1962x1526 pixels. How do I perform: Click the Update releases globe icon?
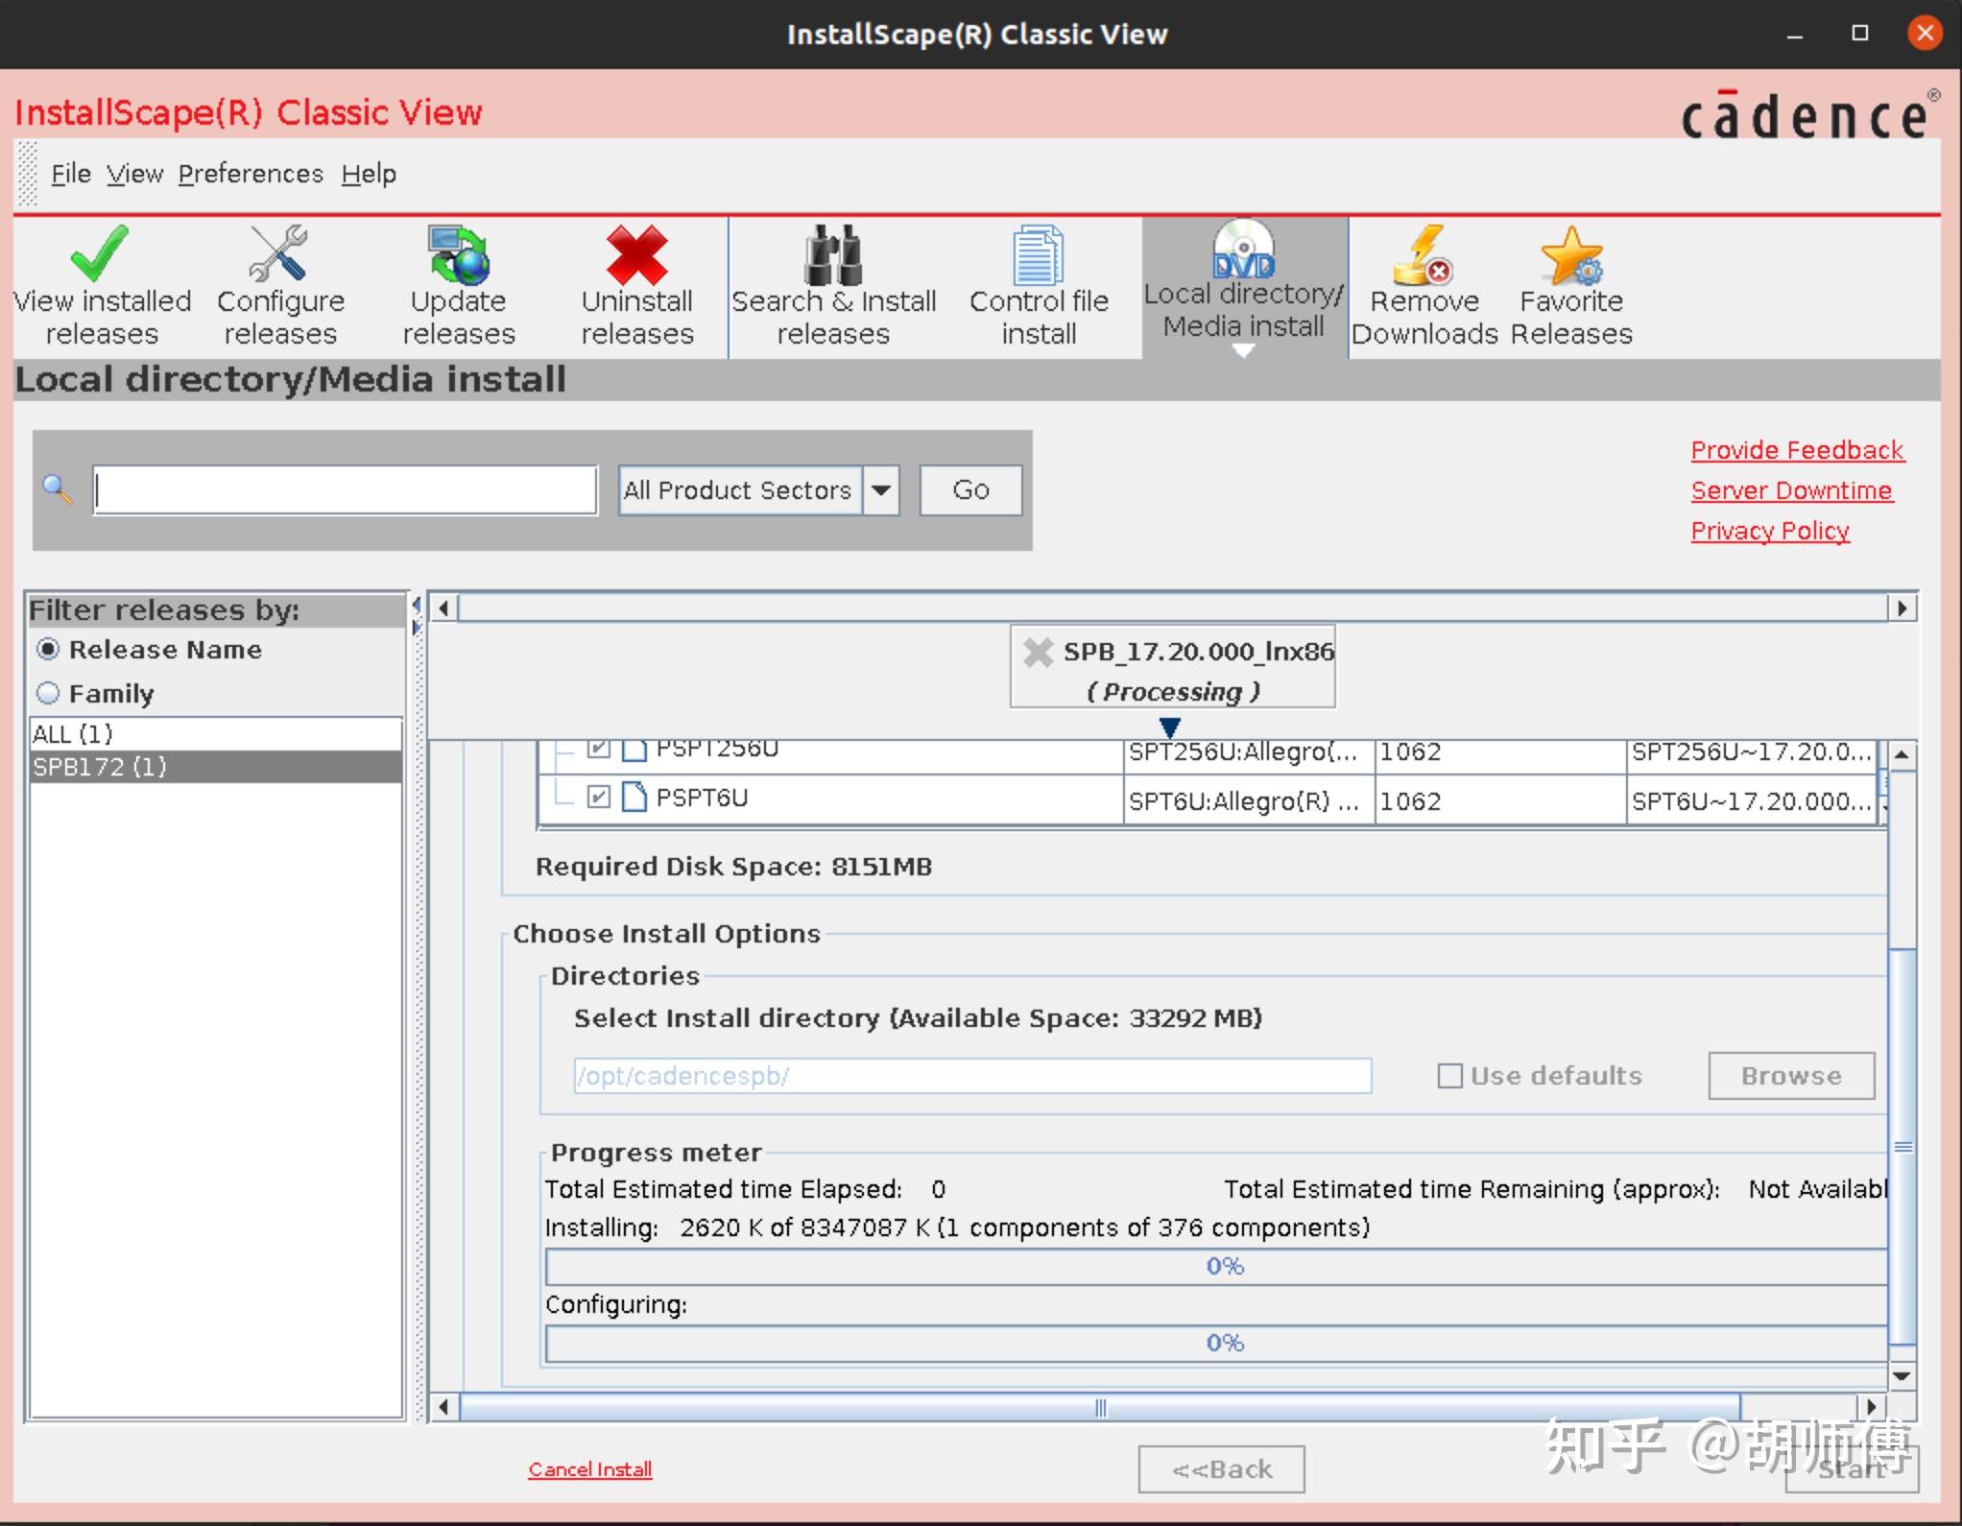point(458,254)
